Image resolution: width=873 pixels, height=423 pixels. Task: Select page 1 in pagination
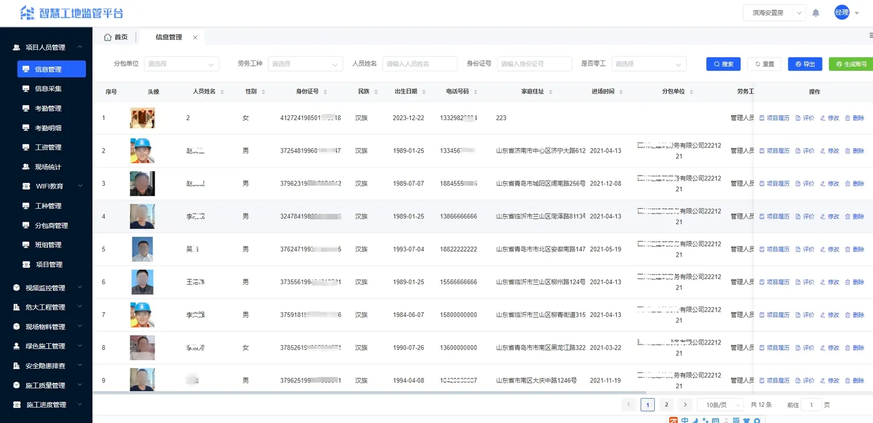point(648,405)
